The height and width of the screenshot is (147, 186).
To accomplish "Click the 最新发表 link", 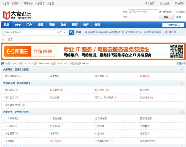I will click(x=181, y=64).
